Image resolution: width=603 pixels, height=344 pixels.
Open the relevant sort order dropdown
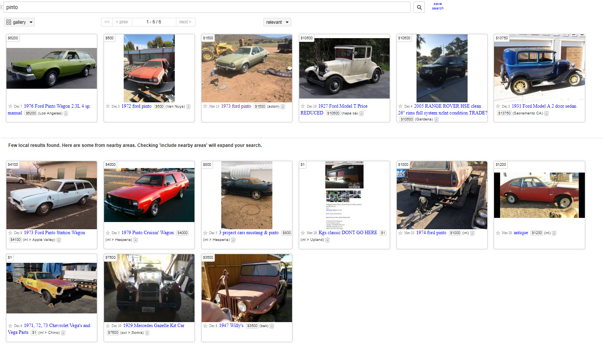(277, 22)
